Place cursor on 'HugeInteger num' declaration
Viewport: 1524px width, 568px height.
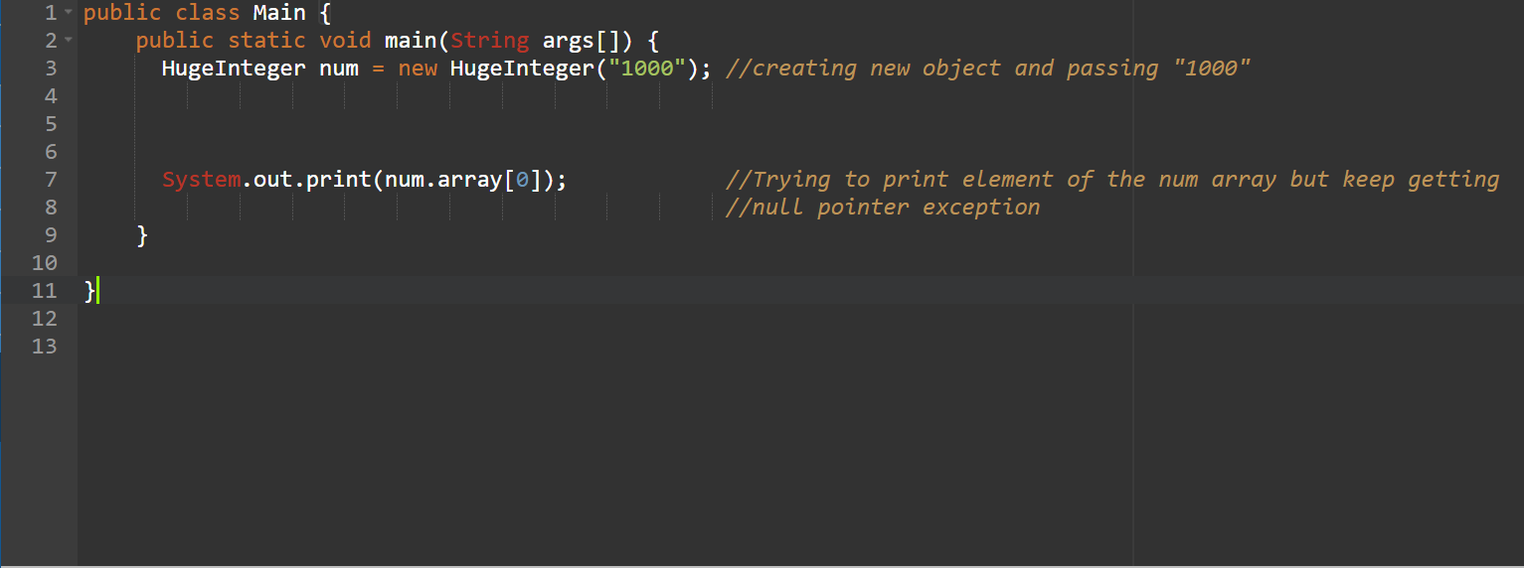tap(259, 69)
